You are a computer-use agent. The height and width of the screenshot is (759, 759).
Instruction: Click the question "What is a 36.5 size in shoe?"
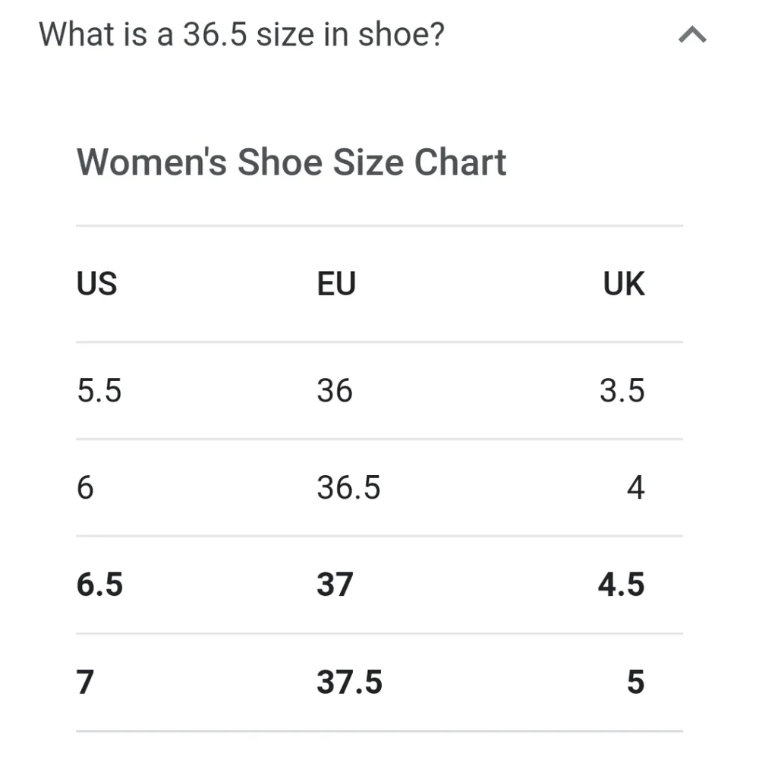click(x=241, y=34)
